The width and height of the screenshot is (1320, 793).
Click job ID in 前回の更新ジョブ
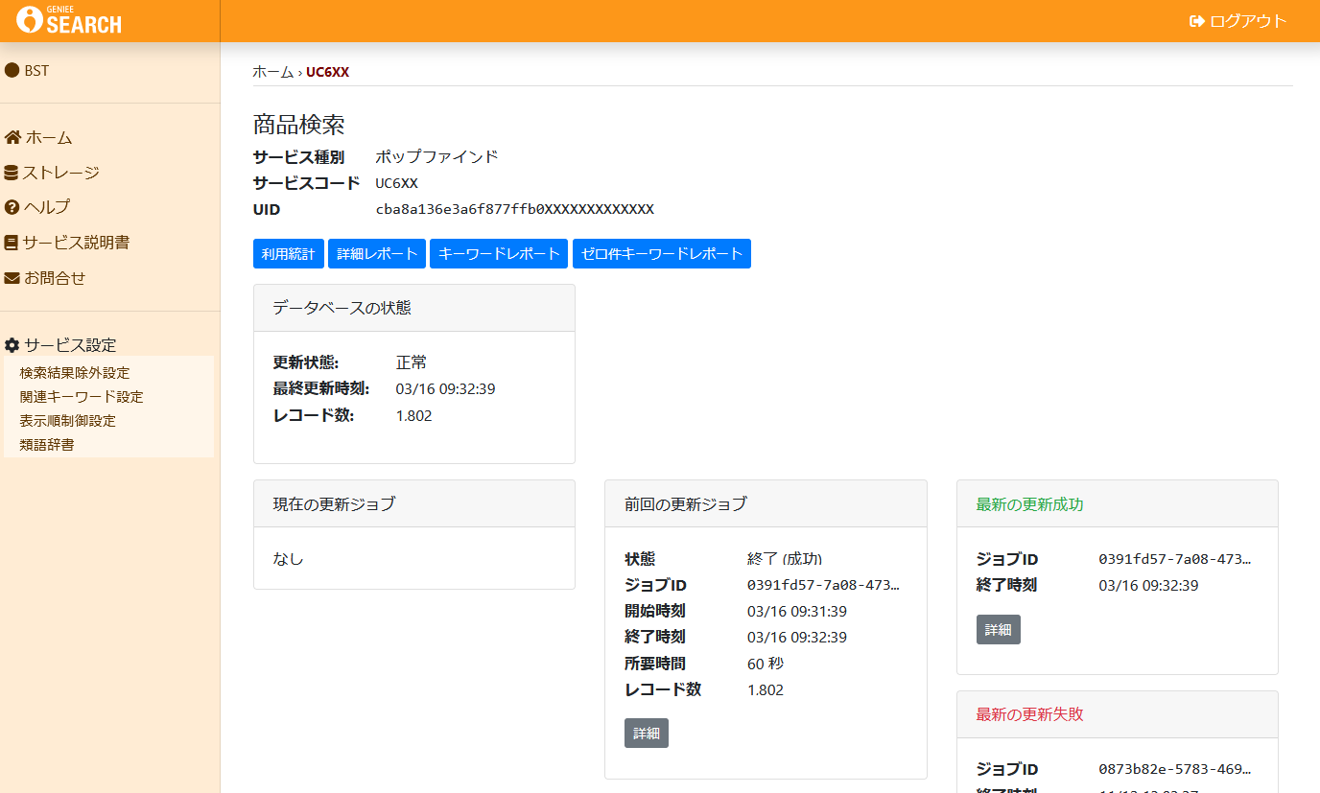tap(823, 585)
